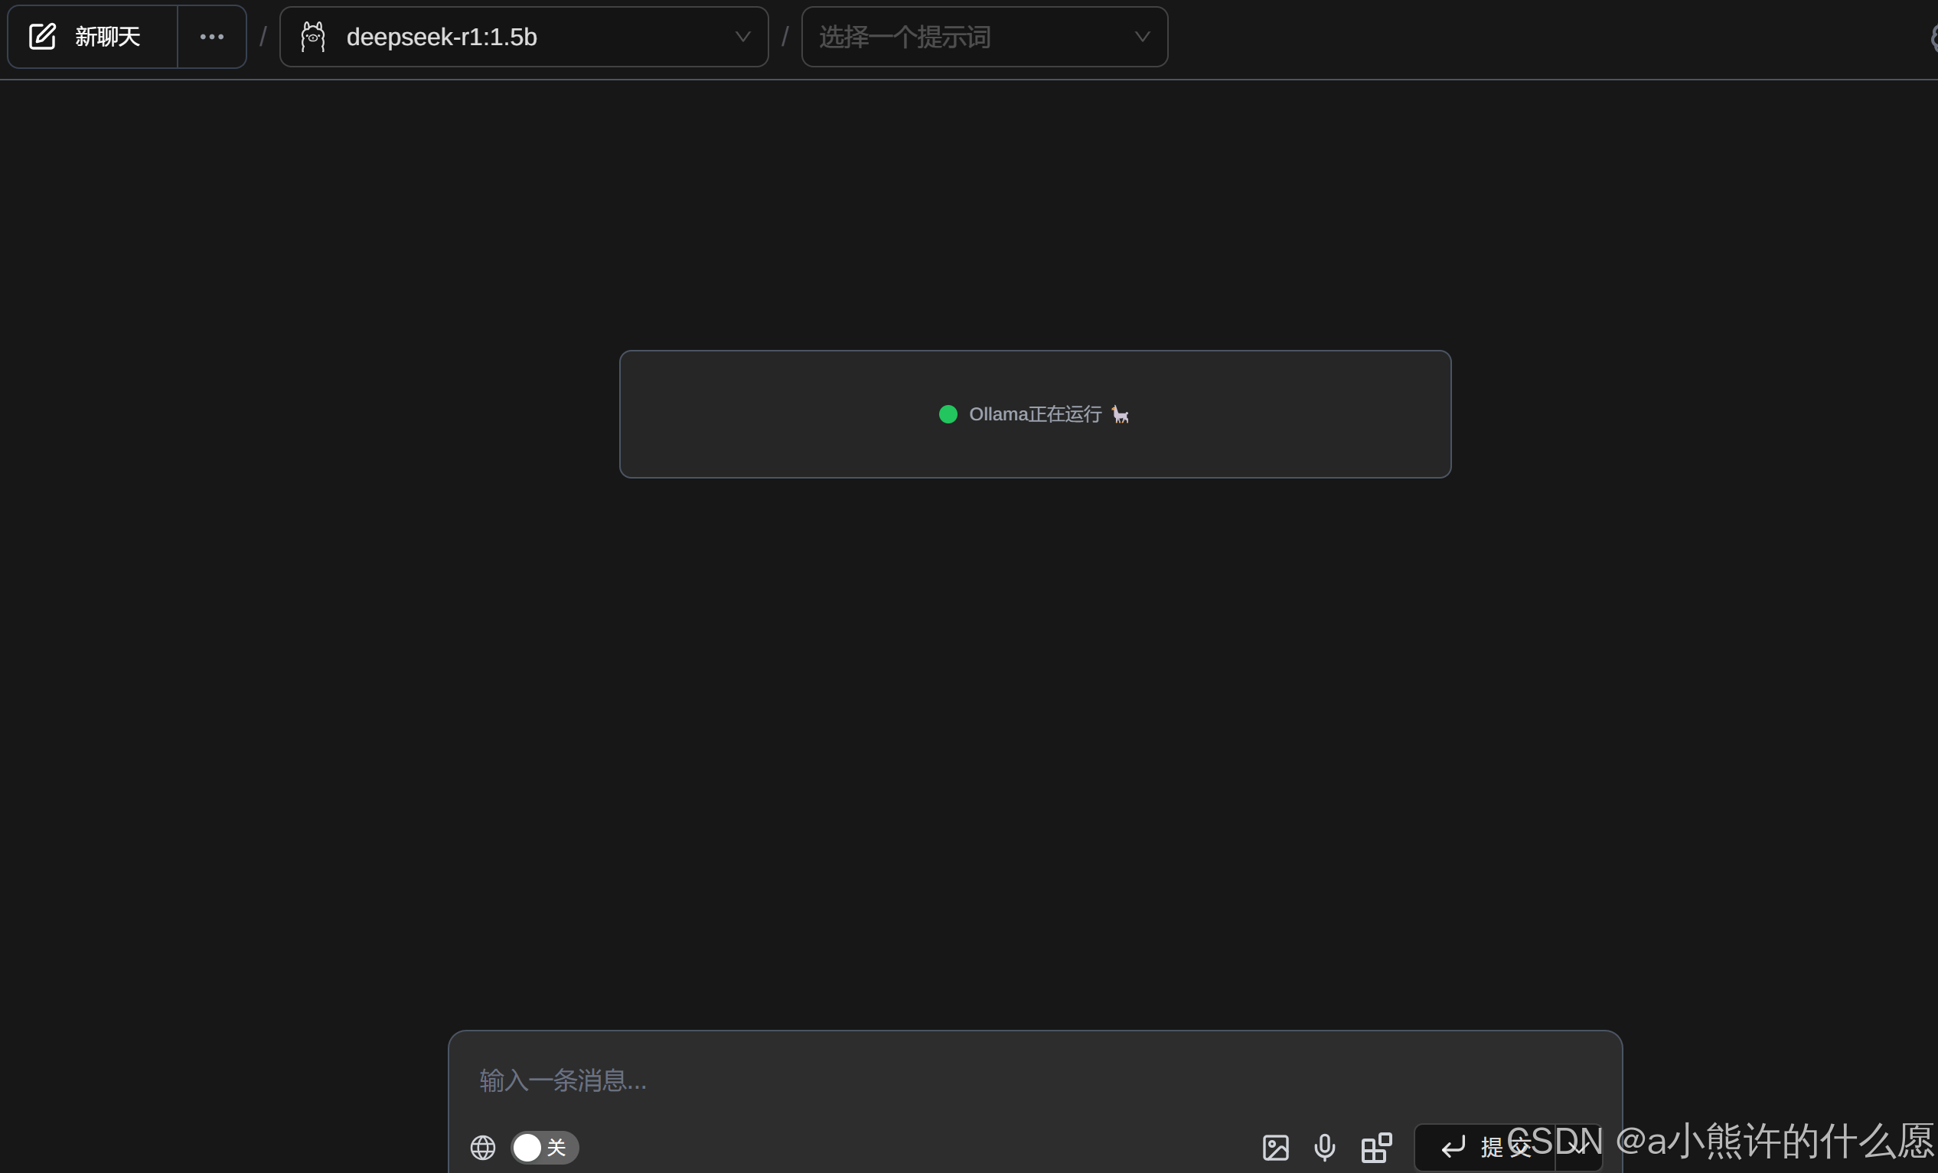The image size is (1938, 1173).
Task: Expand the deepseek-r1:1.5b model dropdown arrow
Action: pyautogui.click(x=742, y=37)
